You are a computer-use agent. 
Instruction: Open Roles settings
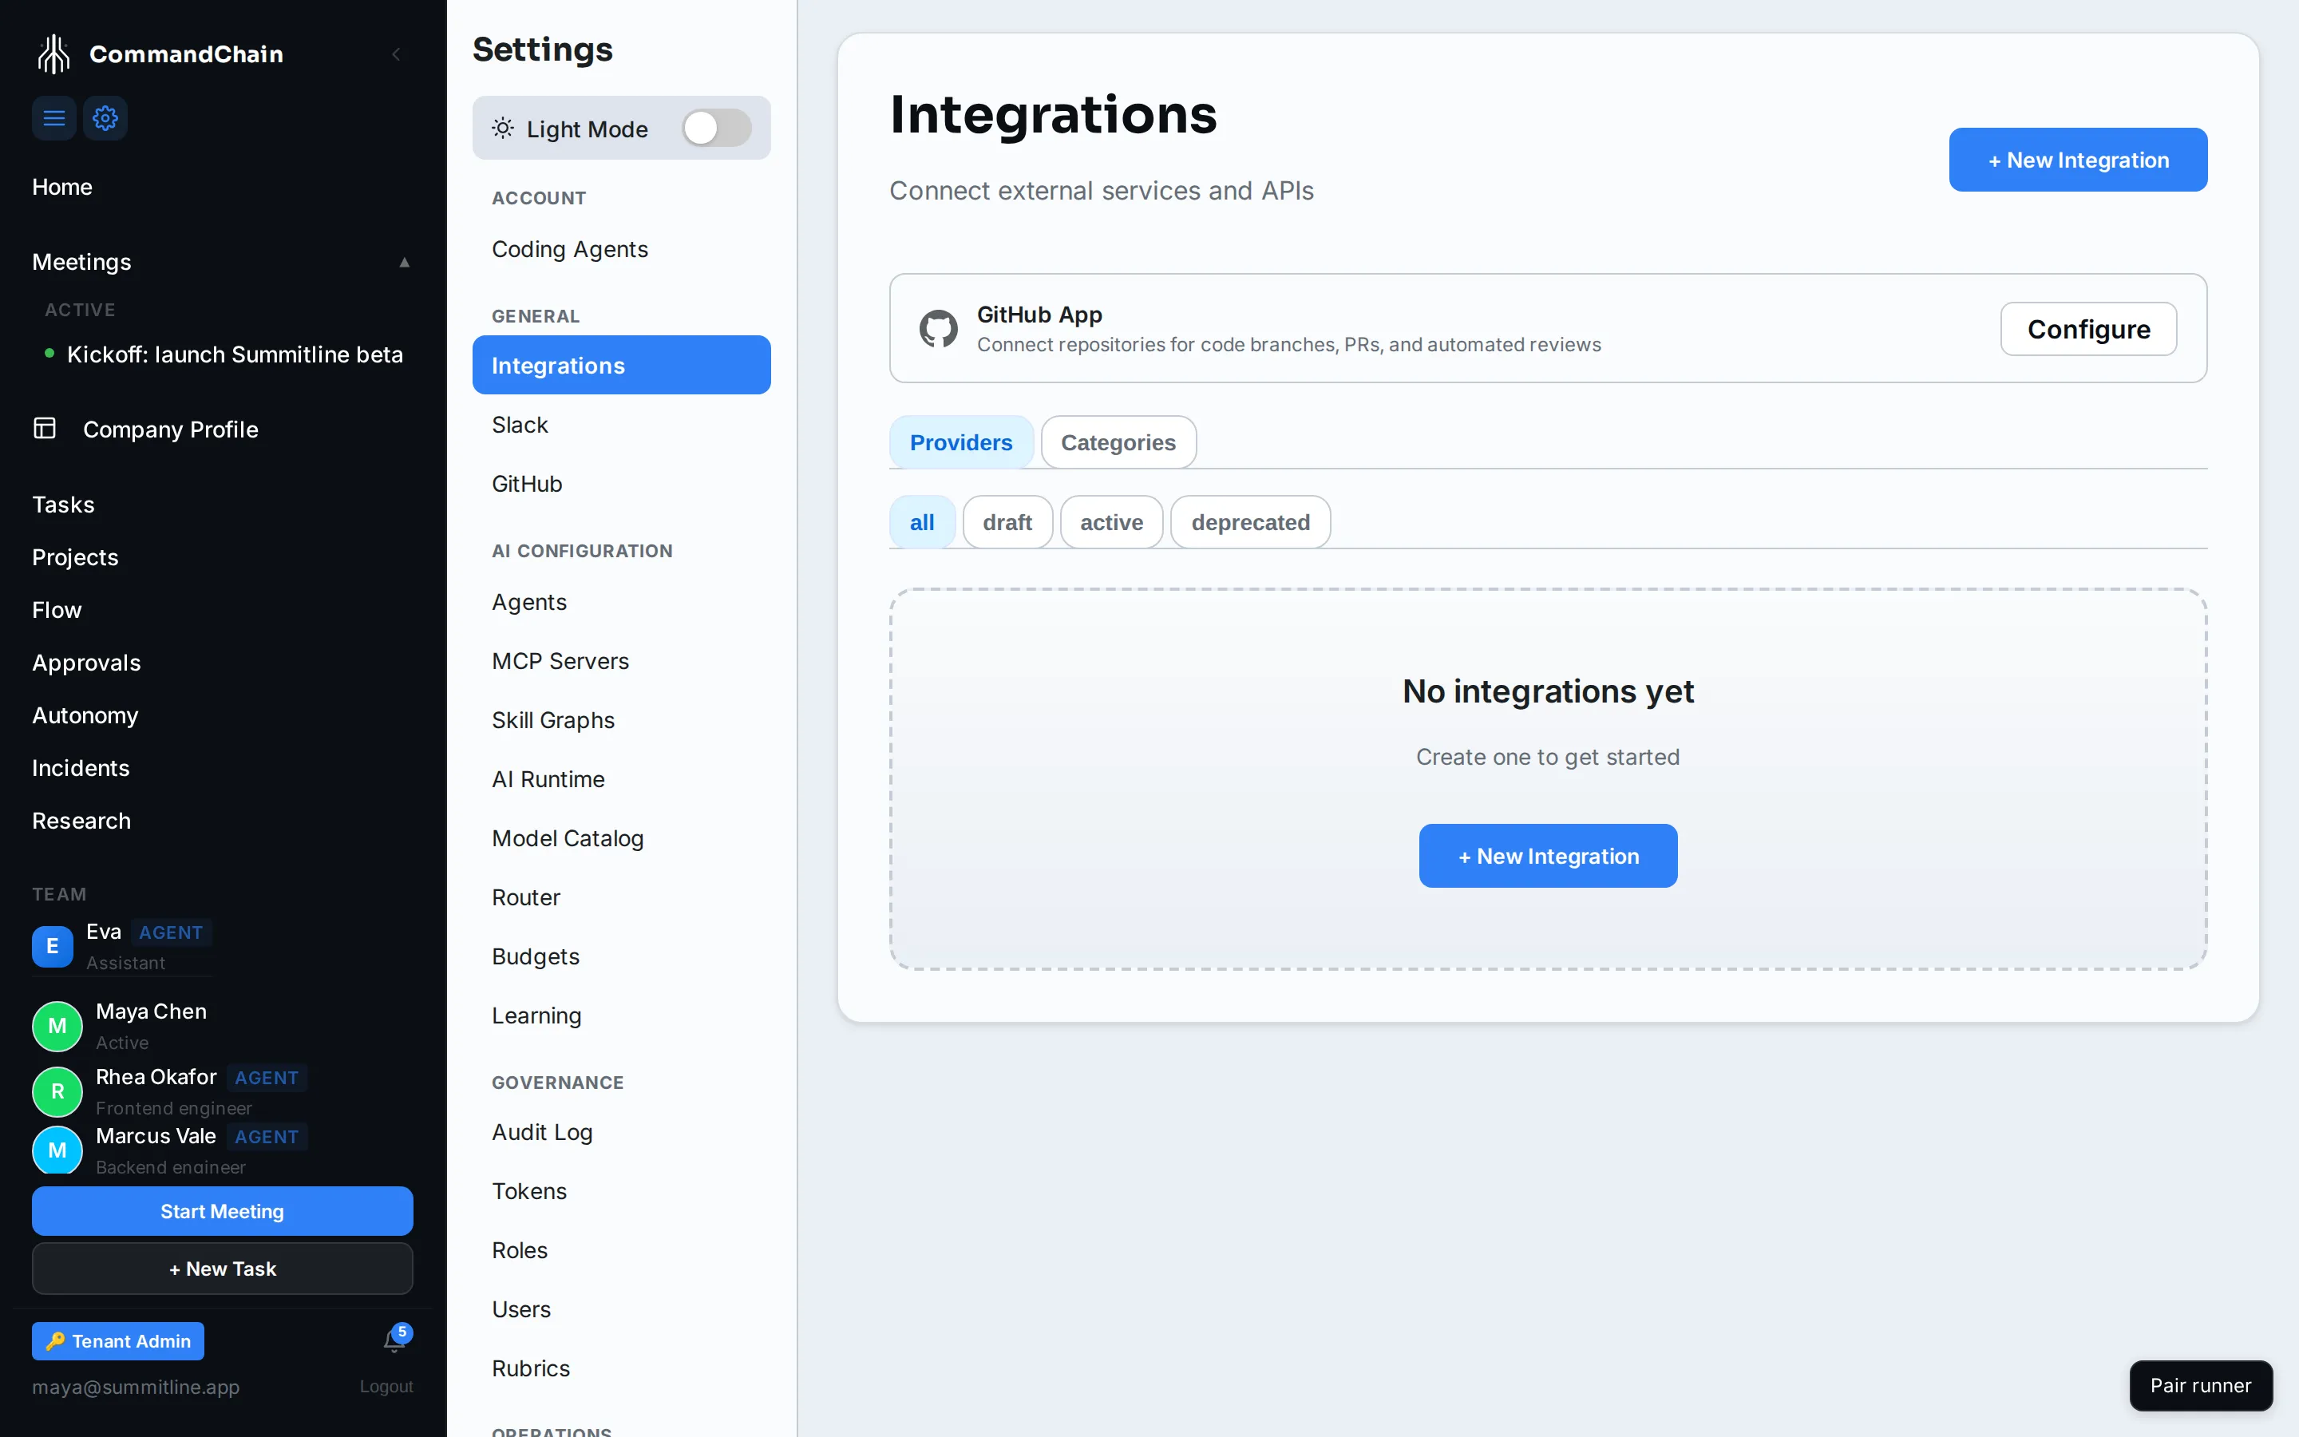621,1249
